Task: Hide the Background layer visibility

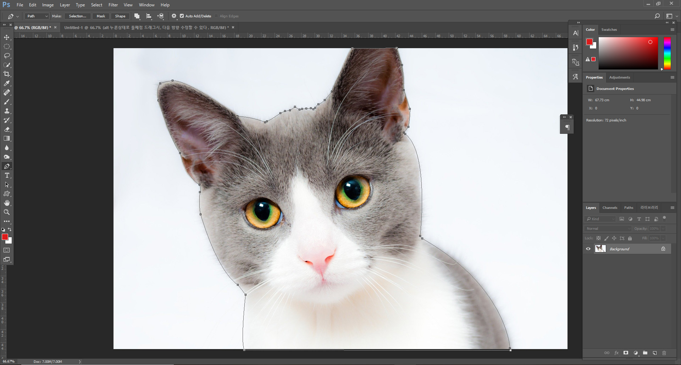Action: tap(588, 249)
